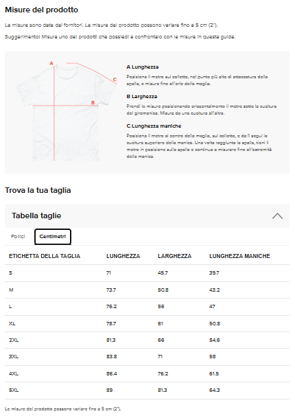Click the LUNGHEZZA column header
Screen dimensions: 295x420
pos(123,256)
